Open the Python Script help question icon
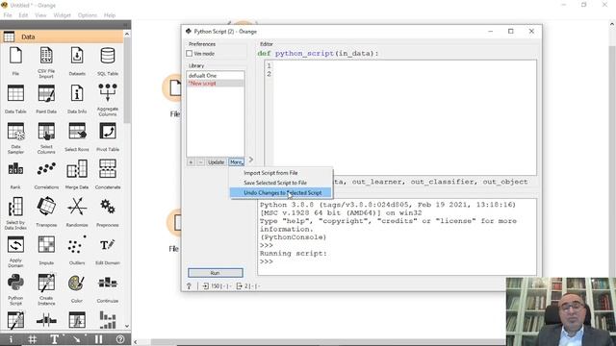 click(x=189, y=286)
